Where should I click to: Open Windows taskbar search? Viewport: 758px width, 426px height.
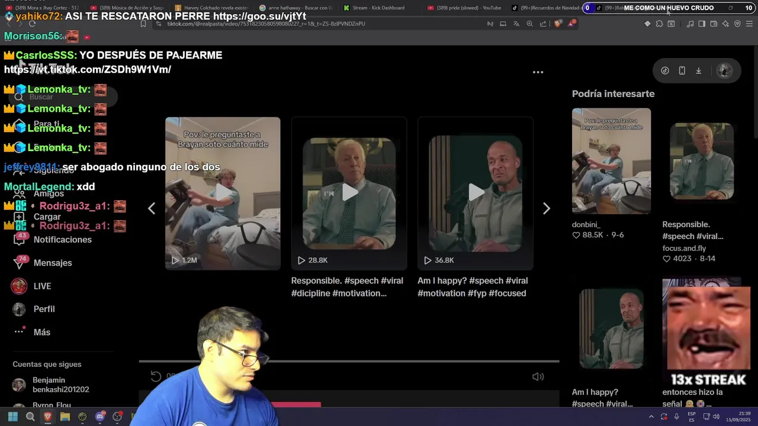pyautogui.click(x=30, y=417)
